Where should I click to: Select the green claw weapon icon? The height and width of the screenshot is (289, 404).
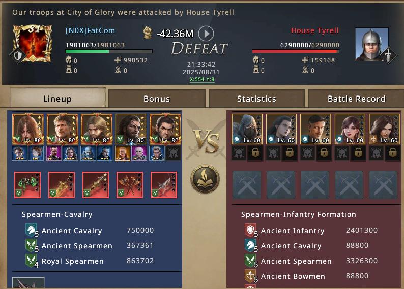click(x=27, y=185)
